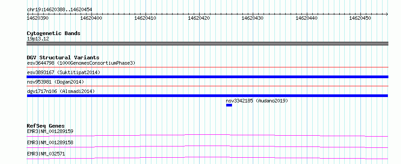This screenshot has height=164, width=401.
Task: Click the 14620440 ruler position marker
Action: click(x=307, y=18)
